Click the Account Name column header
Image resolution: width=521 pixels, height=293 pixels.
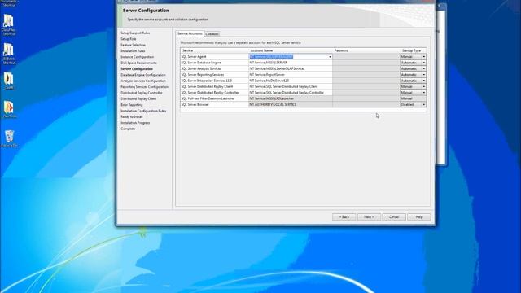point(291,50)
